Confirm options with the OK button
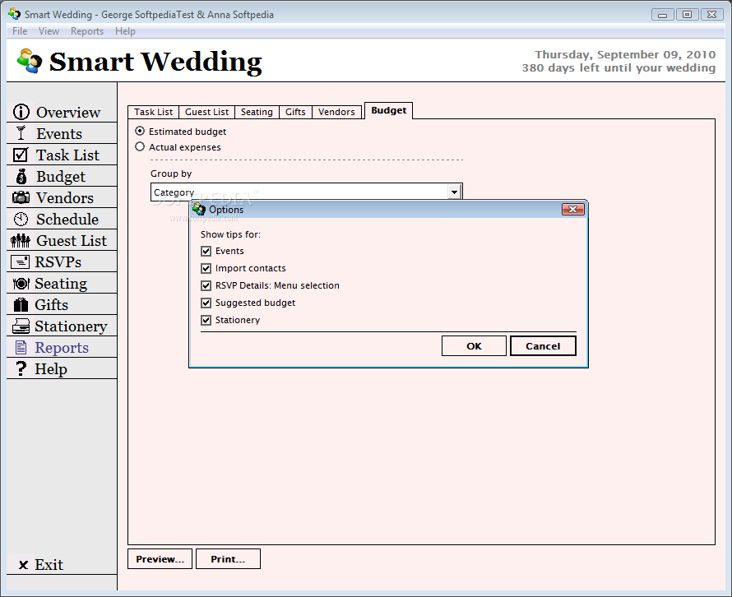 coord(474,346)
